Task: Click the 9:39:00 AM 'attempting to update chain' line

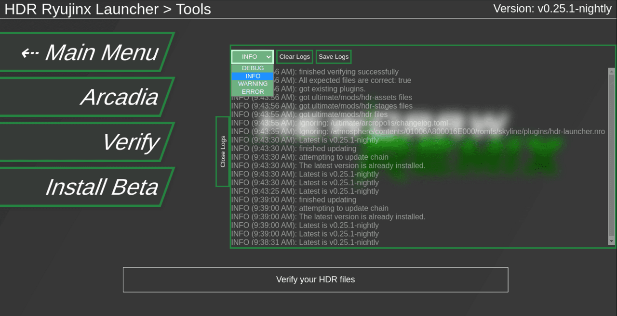Action: point(310,208)
